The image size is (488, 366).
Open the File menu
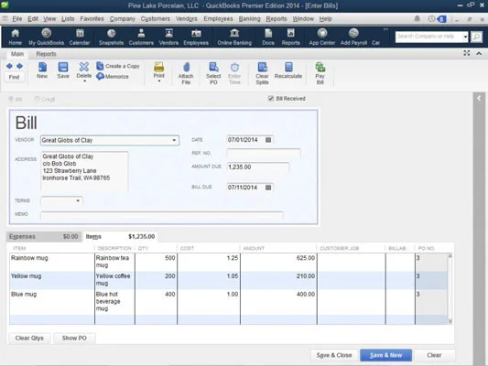16,19
